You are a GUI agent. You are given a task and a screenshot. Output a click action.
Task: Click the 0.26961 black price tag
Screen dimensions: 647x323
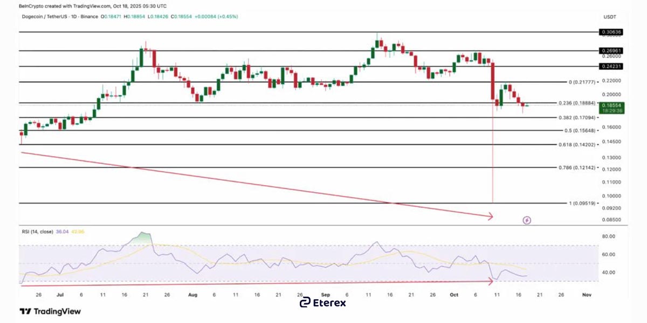point(612,51)
